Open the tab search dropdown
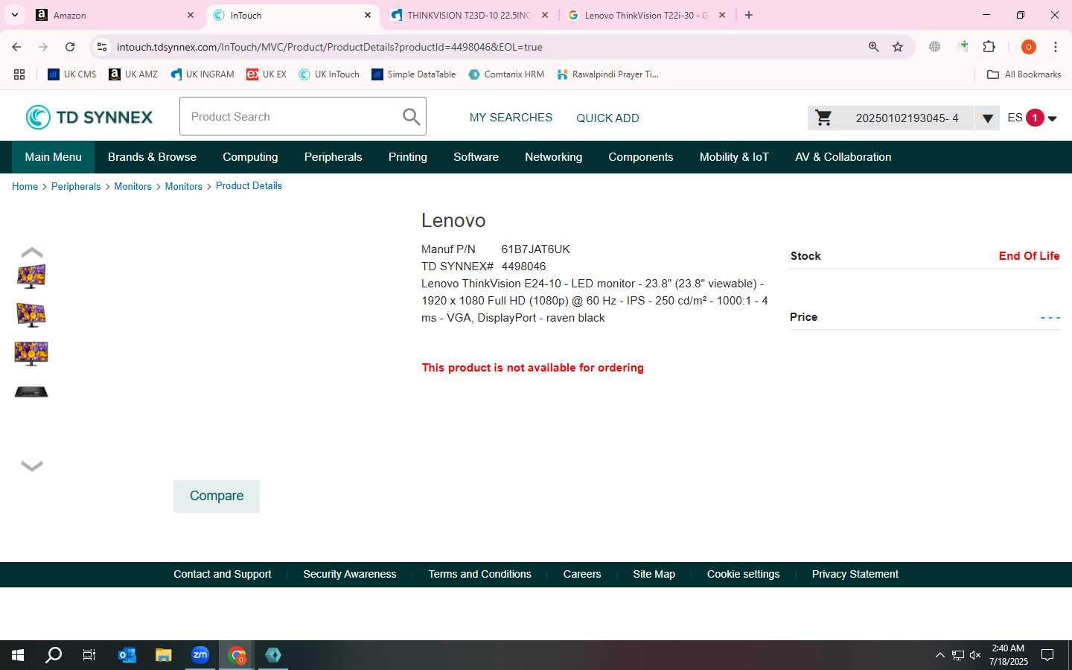Viewport: 1072px width, 670px height. [x=14, y=15]
